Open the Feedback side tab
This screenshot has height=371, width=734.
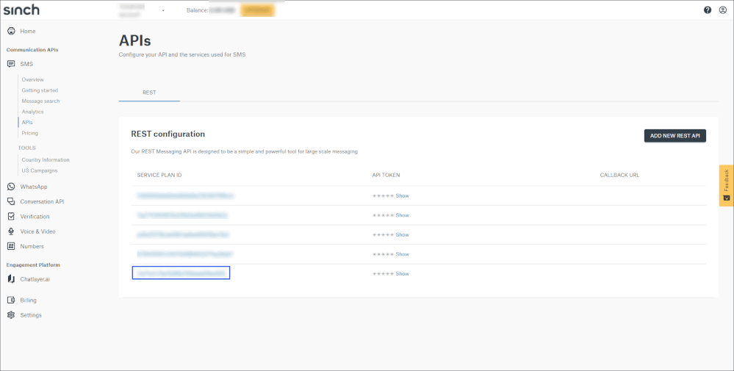click(726, 185)
